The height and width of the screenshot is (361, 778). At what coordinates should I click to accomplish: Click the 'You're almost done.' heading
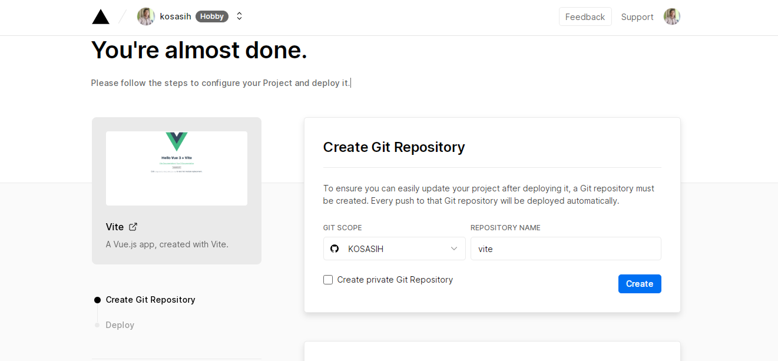pyautogui.click(x=199, y=50)
